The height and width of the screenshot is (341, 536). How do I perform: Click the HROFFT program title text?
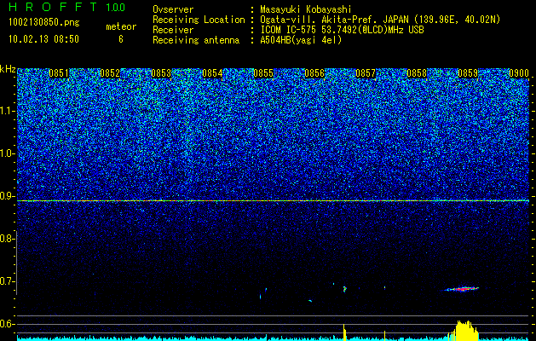coord(53,7)
